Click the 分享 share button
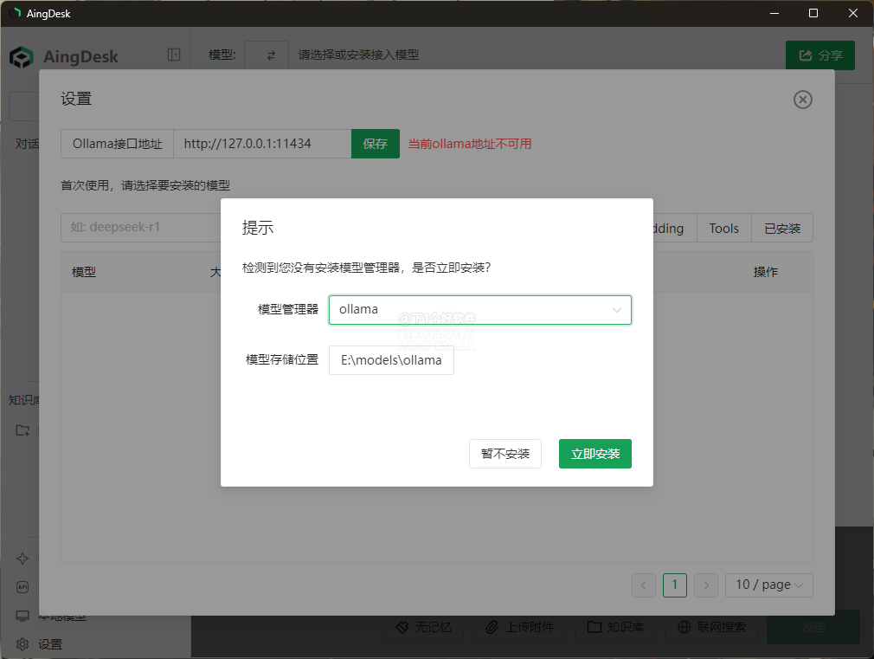The width and height of the screenshot is (874, 659). (819, 55)
